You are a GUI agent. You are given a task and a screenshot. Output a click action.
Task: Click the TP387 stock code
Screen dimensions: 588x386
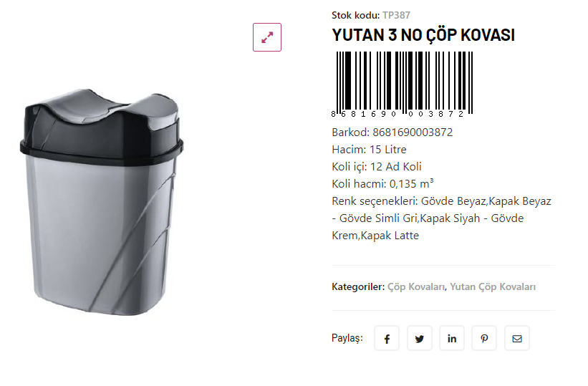pos(396,15)
